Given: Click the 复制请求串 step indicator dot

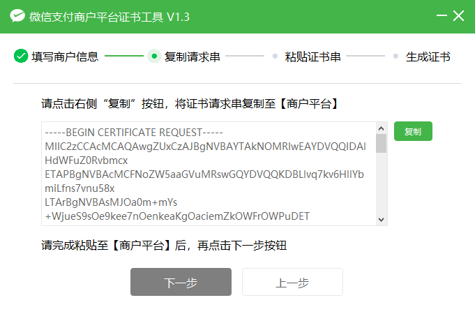Looking at the screenshot, I should click(x=154, y=56).
